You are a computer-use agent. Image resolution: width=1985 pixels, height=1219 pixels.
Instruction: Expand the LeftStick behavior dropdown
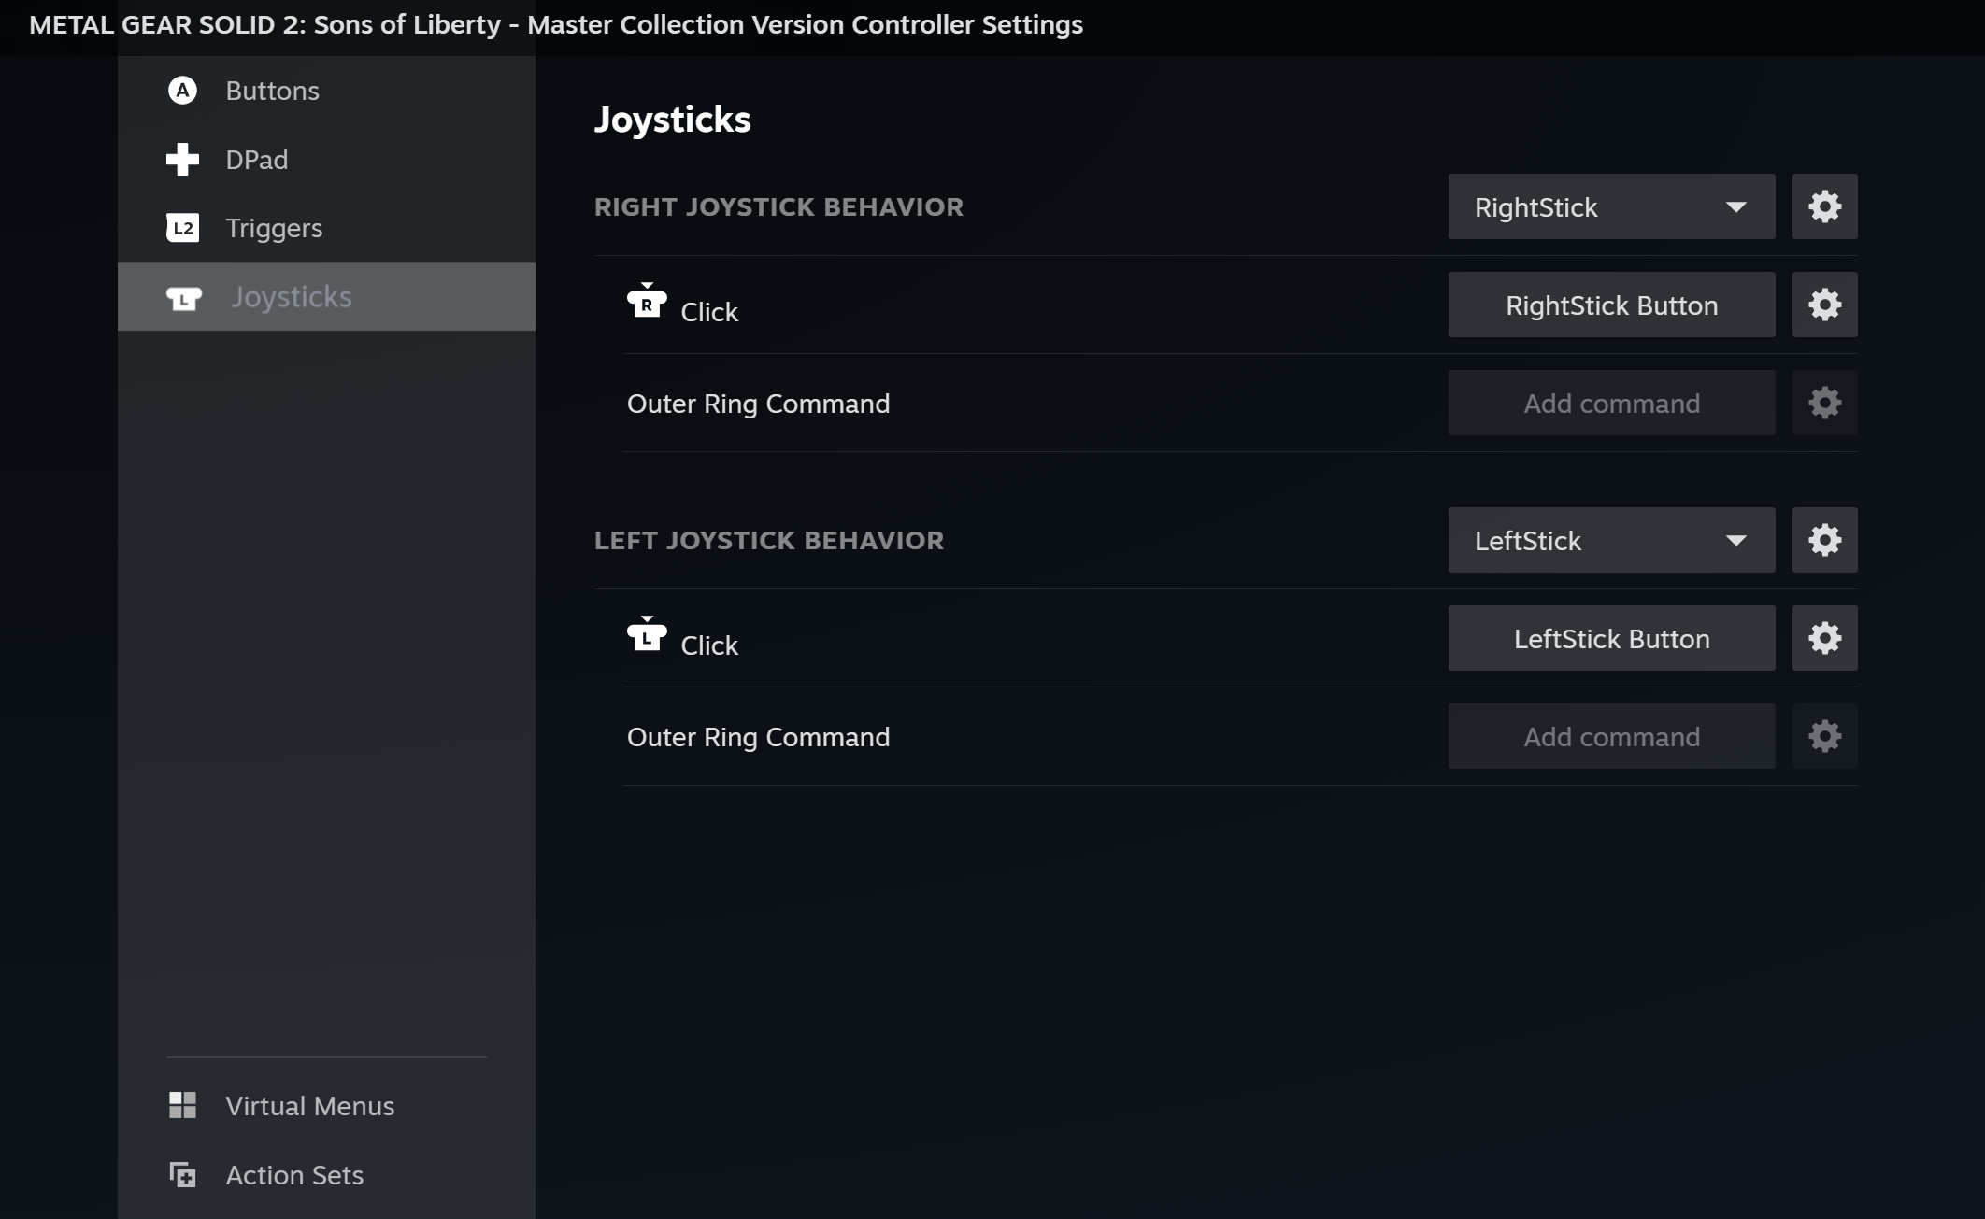(1610, 540)
